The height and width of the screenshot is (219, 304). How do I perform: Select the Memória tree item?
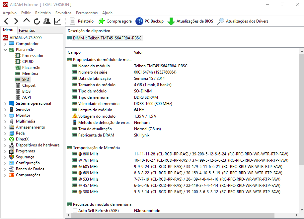[30, 74]
